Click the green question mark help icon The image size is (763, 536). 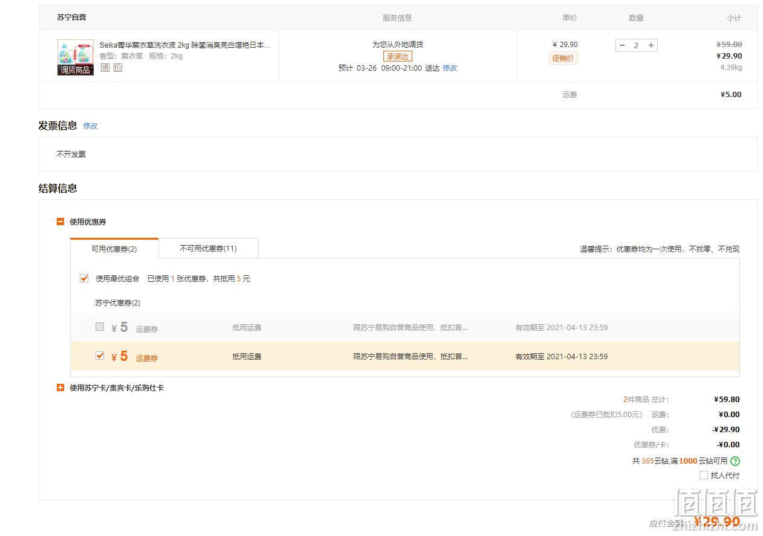[x=735, y=461]
